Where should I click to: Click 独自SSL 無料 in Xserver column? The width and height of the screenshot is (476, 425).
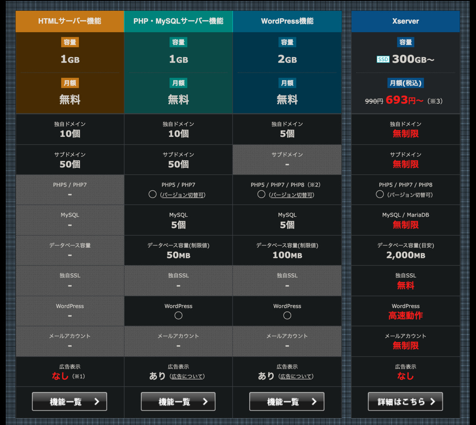point(405,281)
